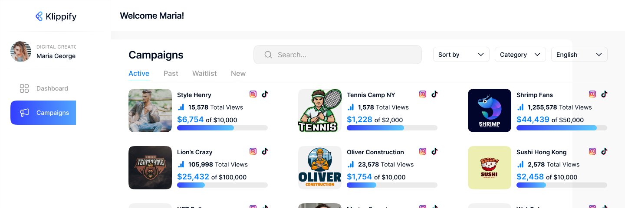This screenshot has width=625, height=208.
Task: Click TikTok icon on Lion's Crazy campaign
Action: pyautogui.click(x=265, y=151)
